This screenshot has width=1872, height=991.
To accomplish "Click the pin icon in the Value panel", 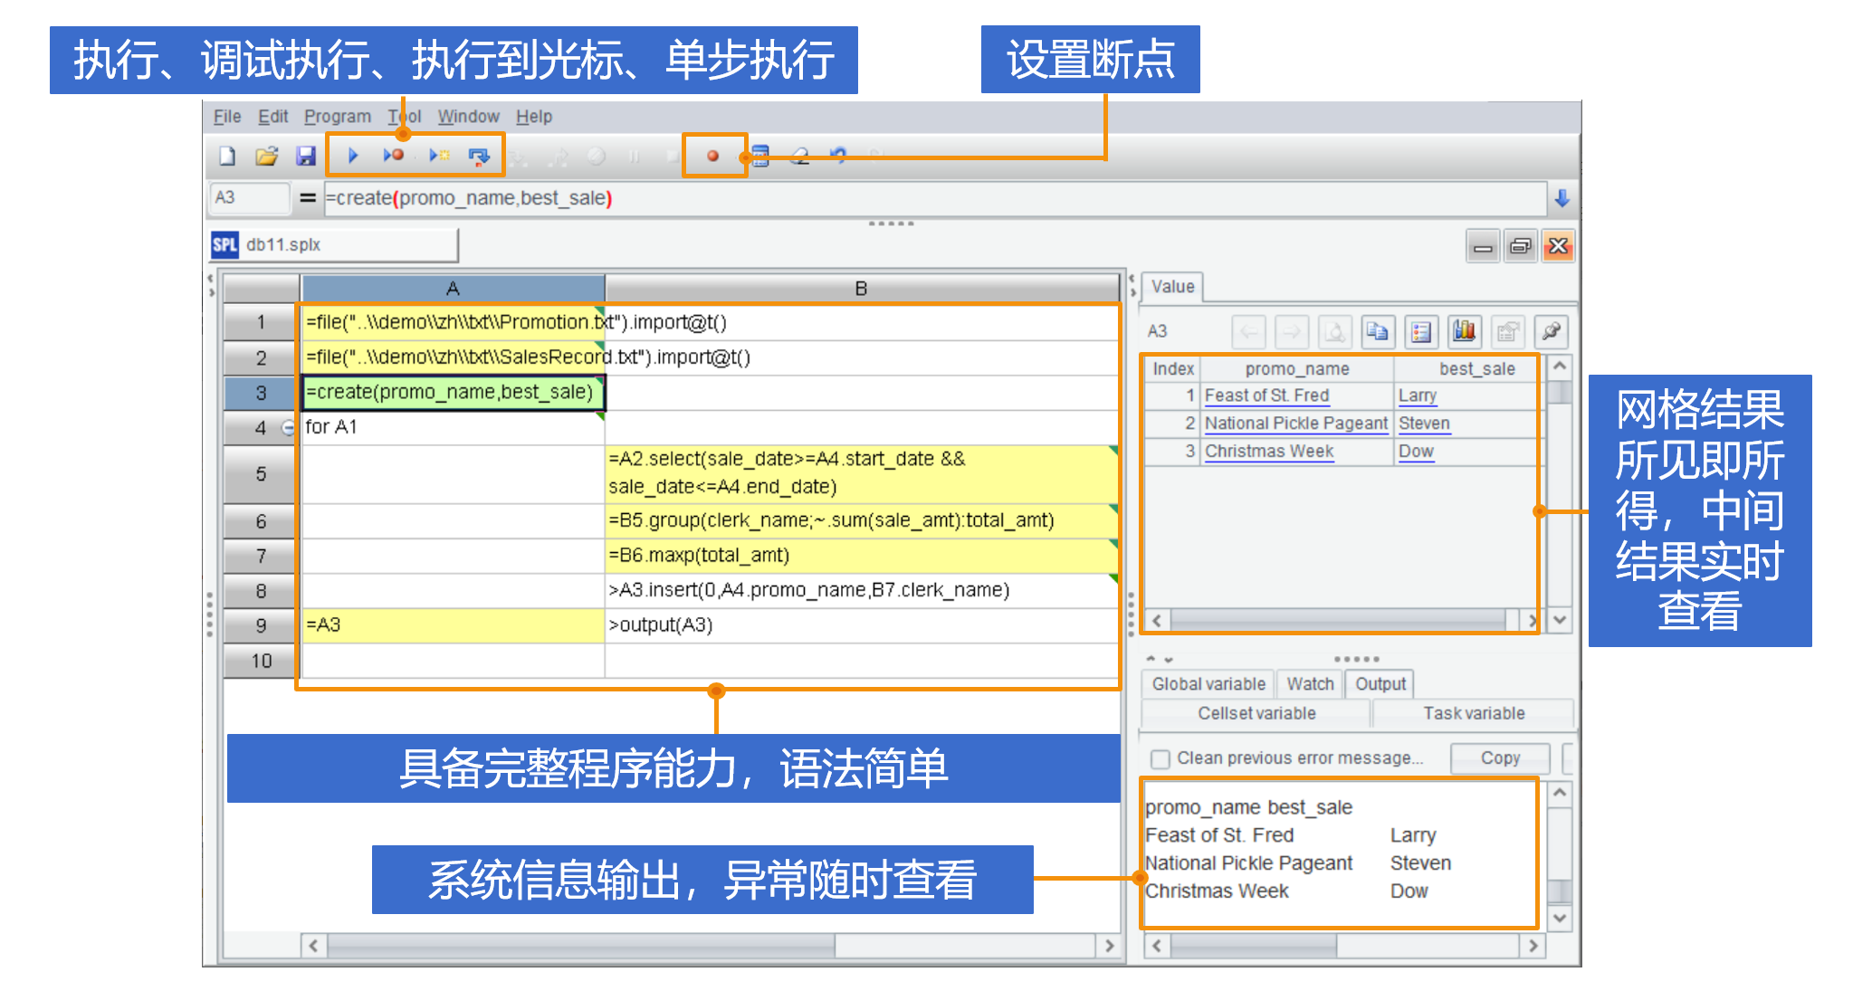I will [x=1551, y=331].
